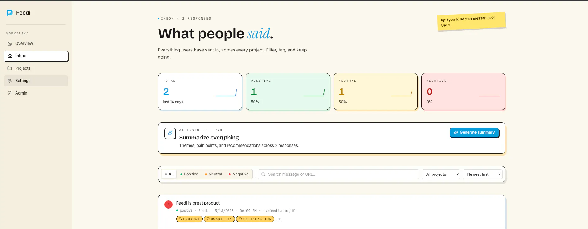Click the Admin shield icon
Image resolution: width=588 pixels, height=229 pixels.
(10, 93)
